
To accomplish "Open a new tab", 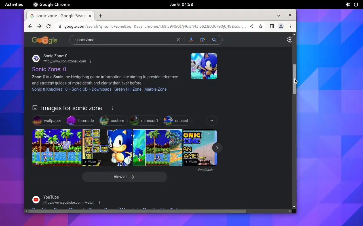I will 101,16.
